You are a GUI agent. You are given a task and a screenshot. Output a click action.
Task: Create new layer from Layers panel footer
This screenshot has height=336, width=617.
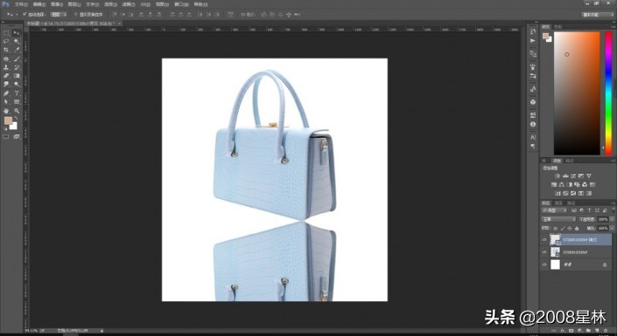tap(597, 331)
